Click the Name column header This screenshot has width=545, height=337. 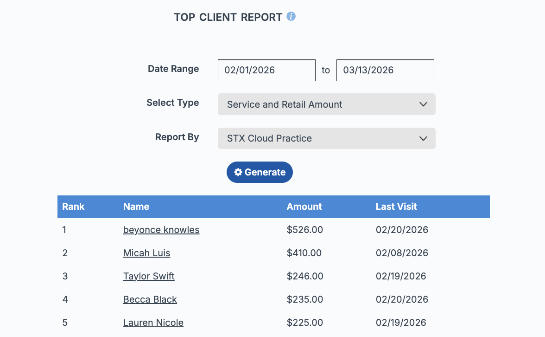coord(136,207)
